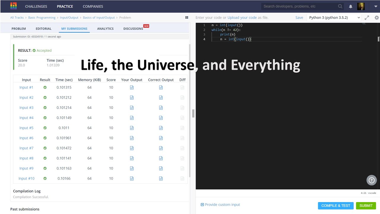Open the Diff icon for Input #5
380x214 pixels.
pyautogui.click(x=182, y=128)
